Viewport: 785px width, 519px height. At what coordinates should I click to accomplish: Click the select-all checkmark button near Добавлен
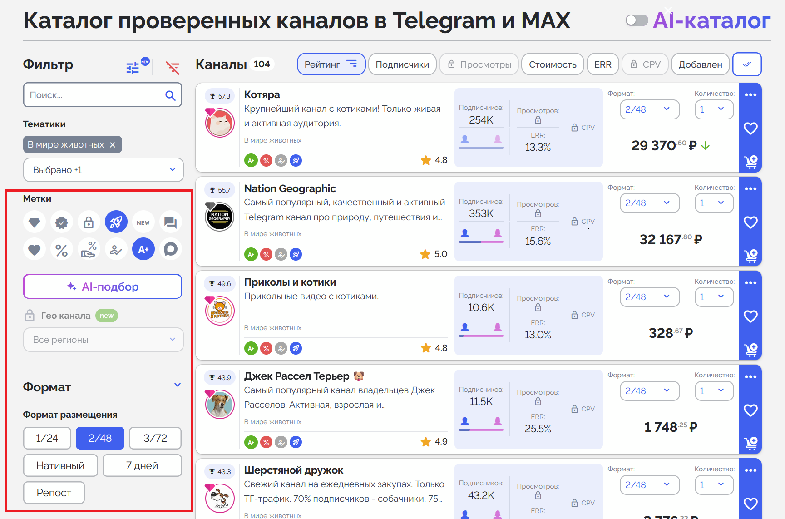[747, 64]
